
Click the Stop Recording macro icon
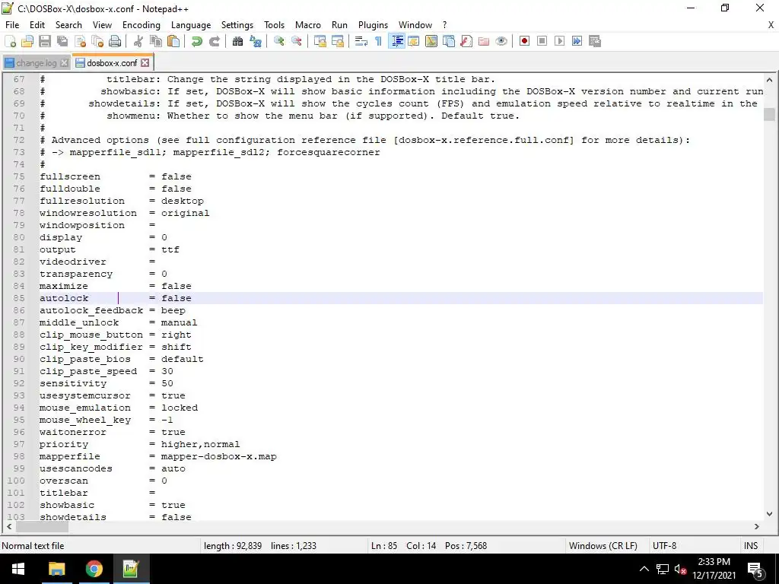pos(542,41)
